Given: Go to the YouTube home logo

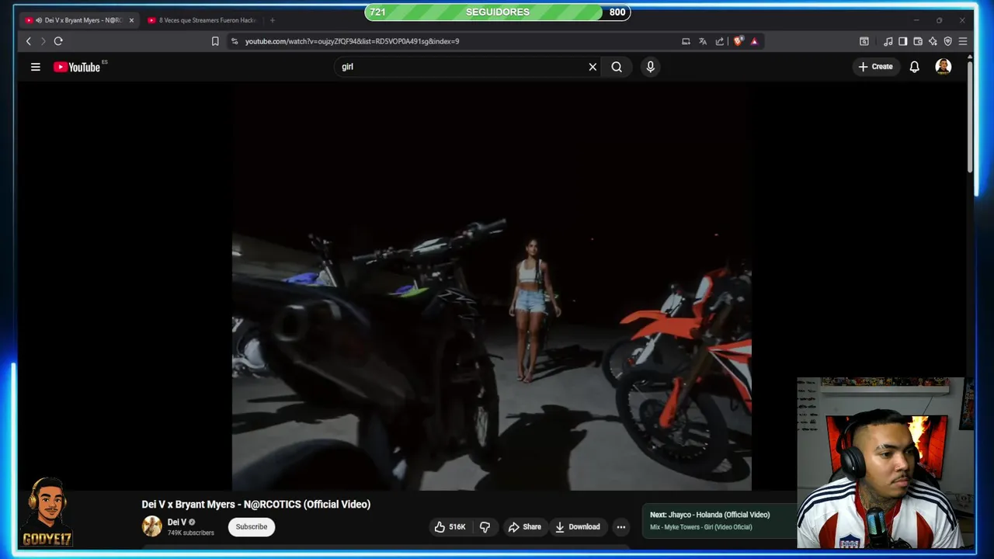Looking at the screenshot, I should (77, 67).
